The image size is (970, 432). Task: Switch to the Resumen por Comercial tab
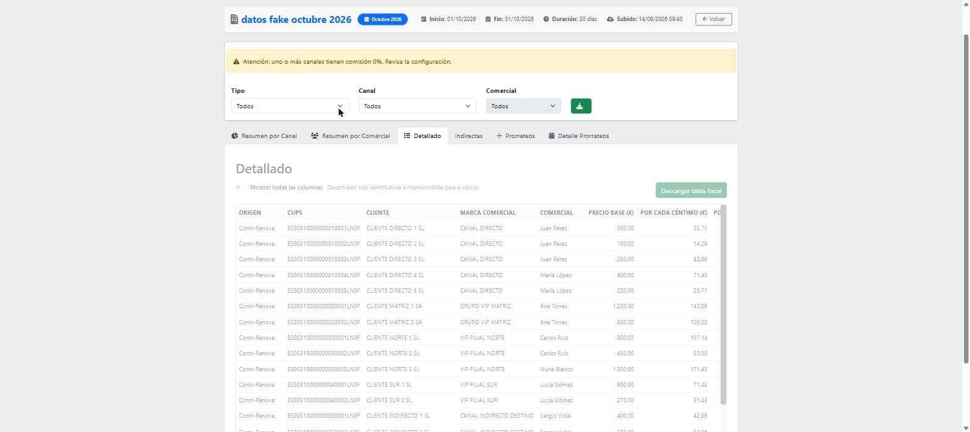[351, 136]
